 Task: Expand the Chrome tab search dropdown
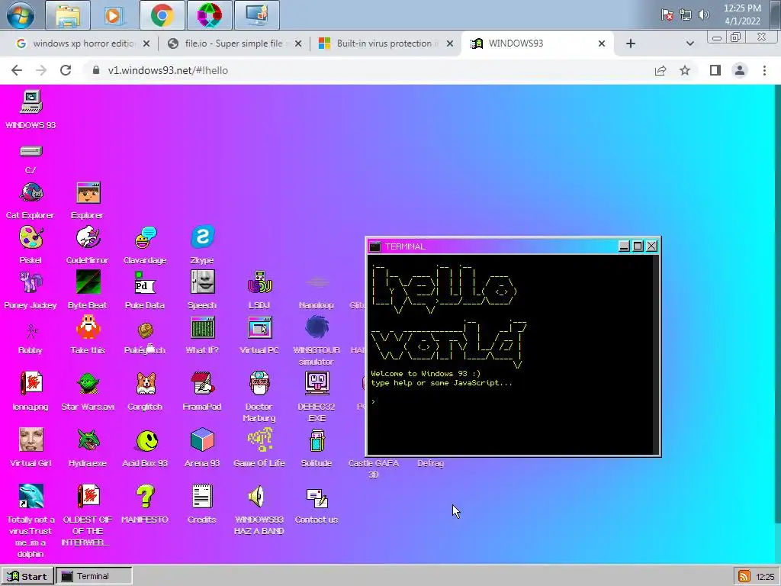point(689,43)
